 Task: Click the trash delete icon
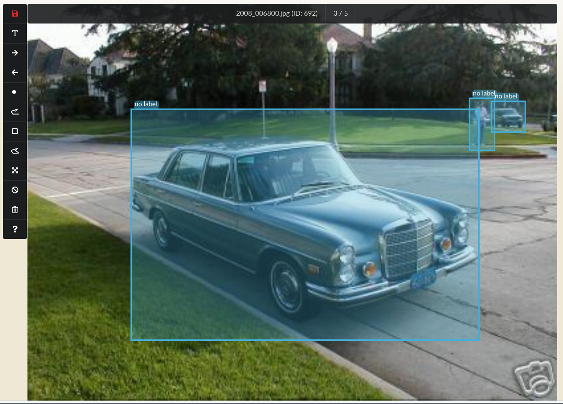(x=15, y=210)
